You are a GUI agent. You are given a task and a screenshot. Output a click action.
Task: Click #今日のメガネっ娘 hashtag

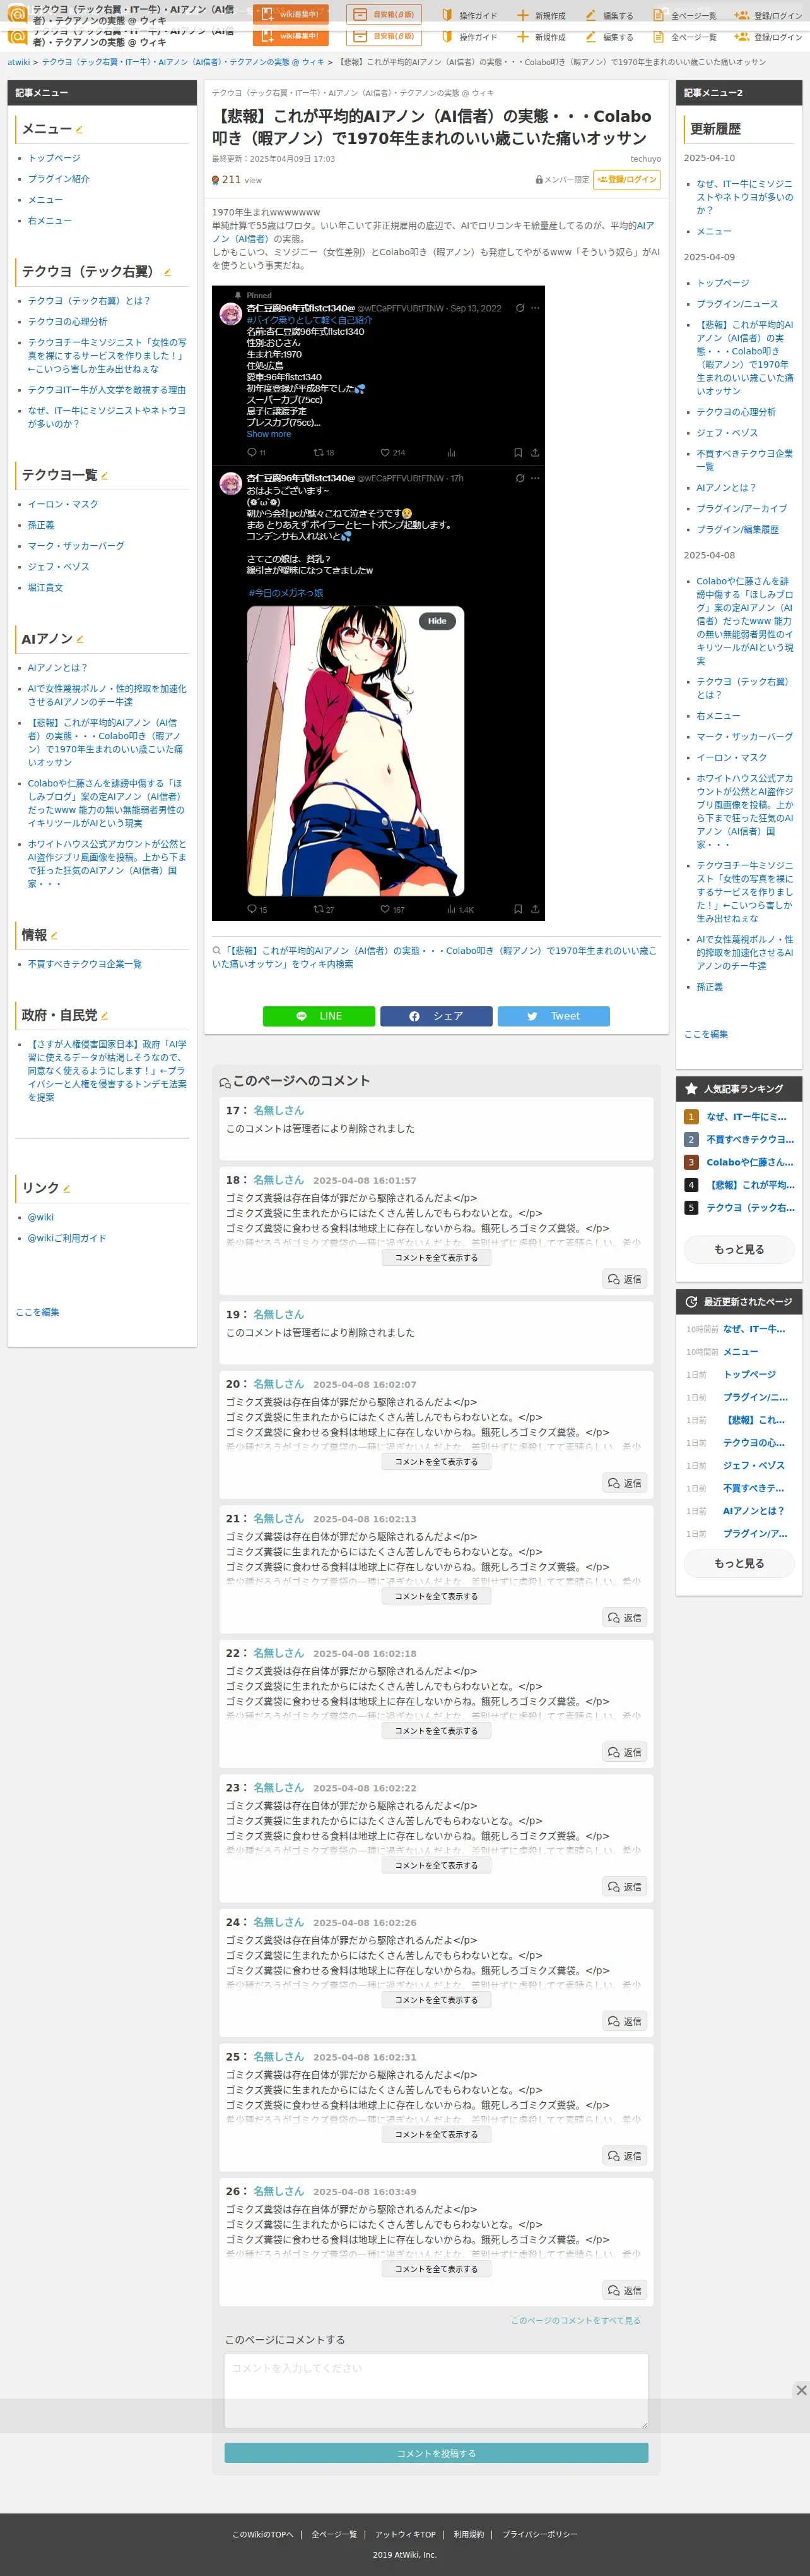(x=286, y=593)
